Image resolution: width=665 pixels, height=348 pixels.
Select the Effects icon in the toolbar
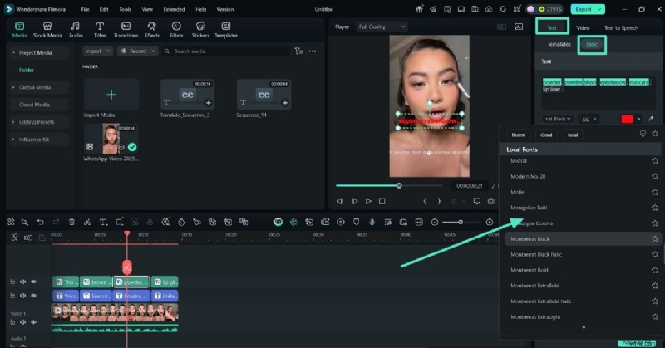click(152, 29)
